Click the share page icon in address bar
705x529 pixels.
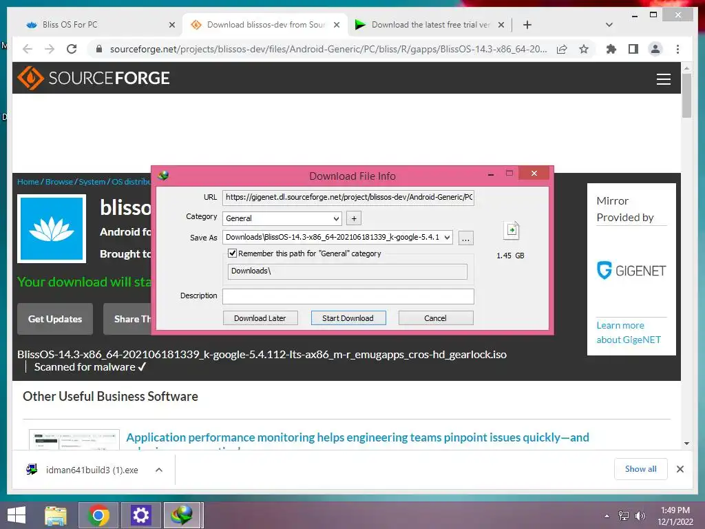(x=562, y=49)
